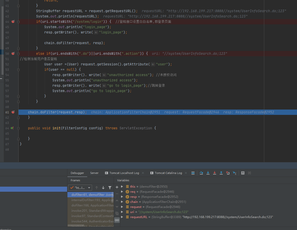Click the Step Out icon
Screen dimensions: 297x230
click(221, 173)
